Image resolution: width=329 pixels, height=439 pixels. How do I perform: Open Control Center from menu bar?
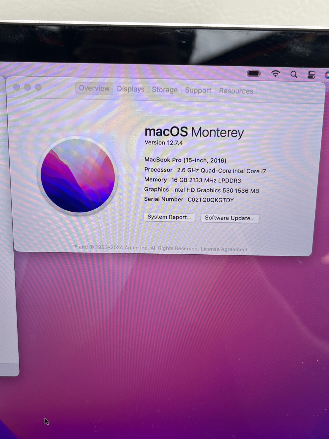click(311, 75)
